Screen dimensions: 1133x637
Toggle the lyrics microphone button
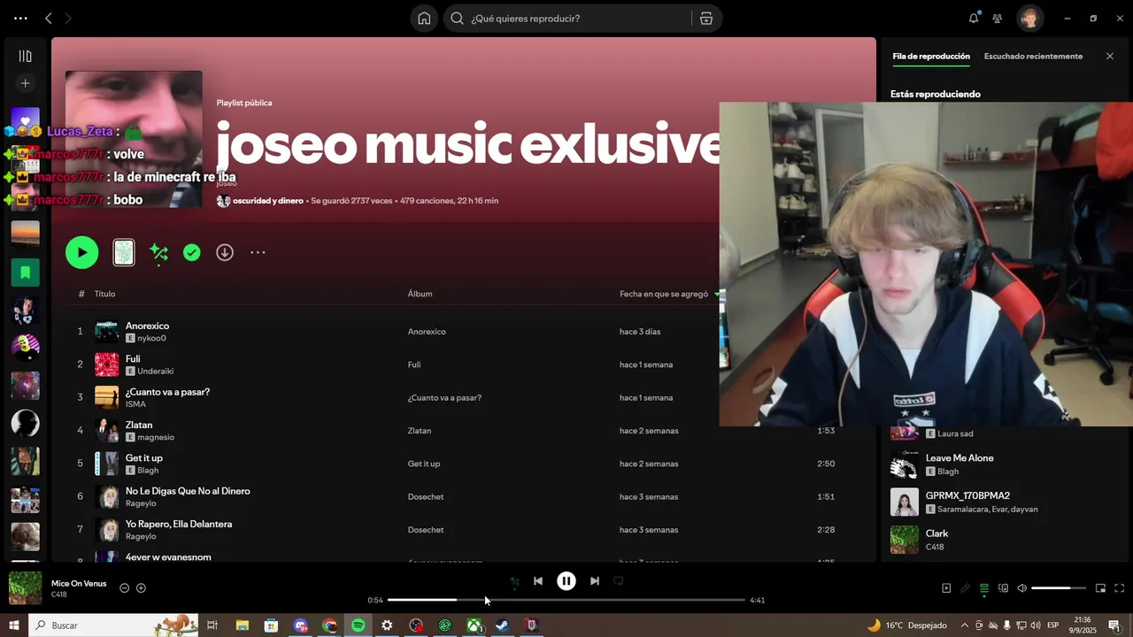tap(965, 588)
